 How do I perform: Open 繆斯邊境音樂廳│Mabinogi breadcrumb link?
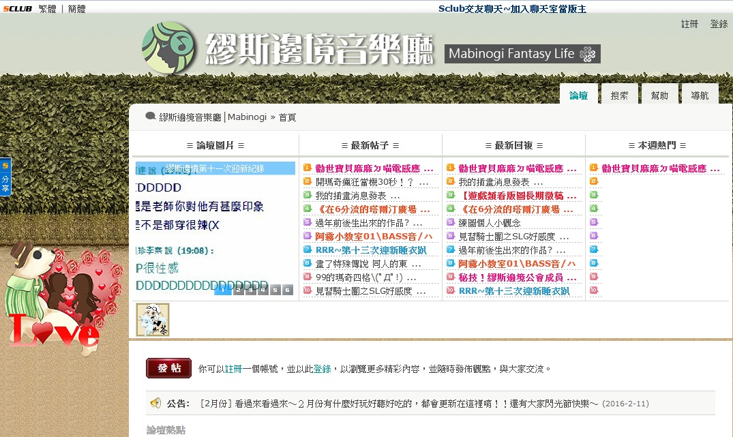click(213, 117)
